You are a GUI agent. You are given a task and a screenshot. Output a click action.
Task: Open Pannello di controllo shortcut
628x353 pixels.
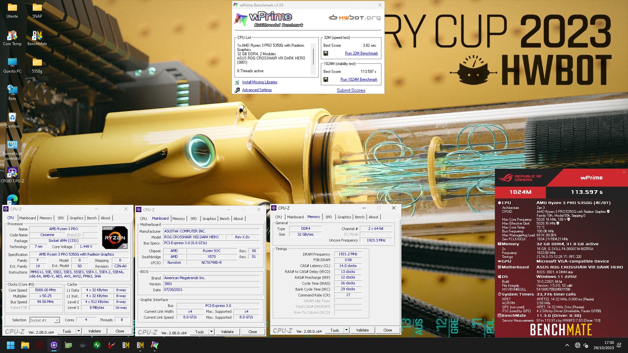pos(12,150)
